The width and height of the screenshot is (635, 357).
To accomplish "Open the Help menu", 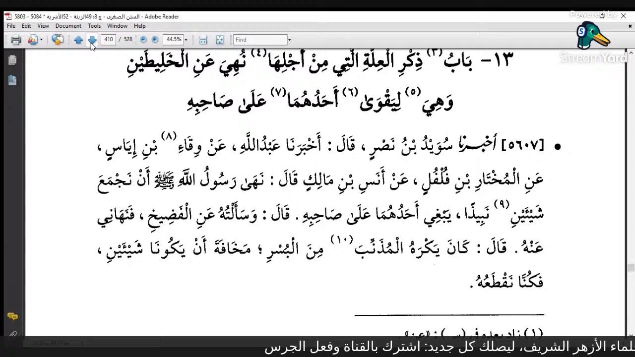I will click(x=139, y=26).
